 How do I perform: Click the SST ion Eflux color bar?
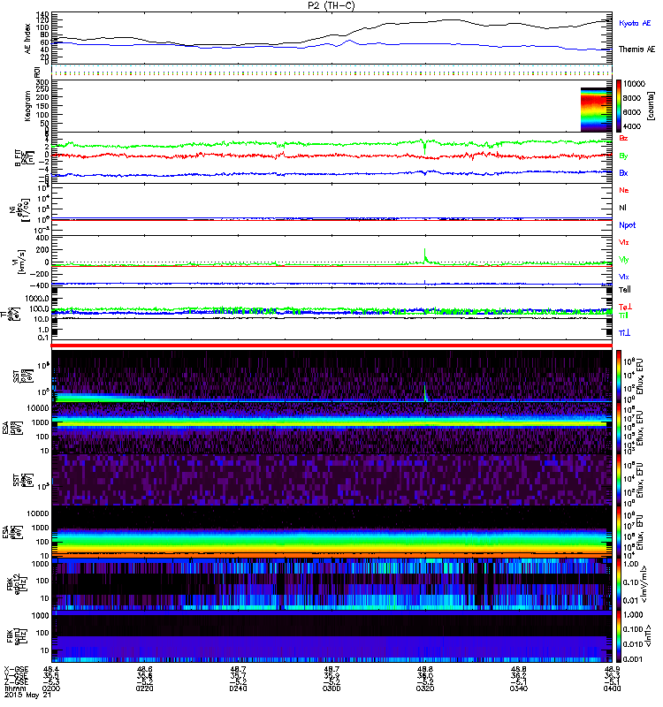(618, 376)
